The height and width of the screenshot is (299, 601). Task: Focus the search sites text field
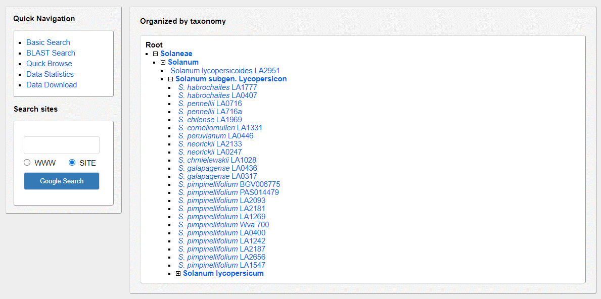pyautogui.click(x=62, y=145)
